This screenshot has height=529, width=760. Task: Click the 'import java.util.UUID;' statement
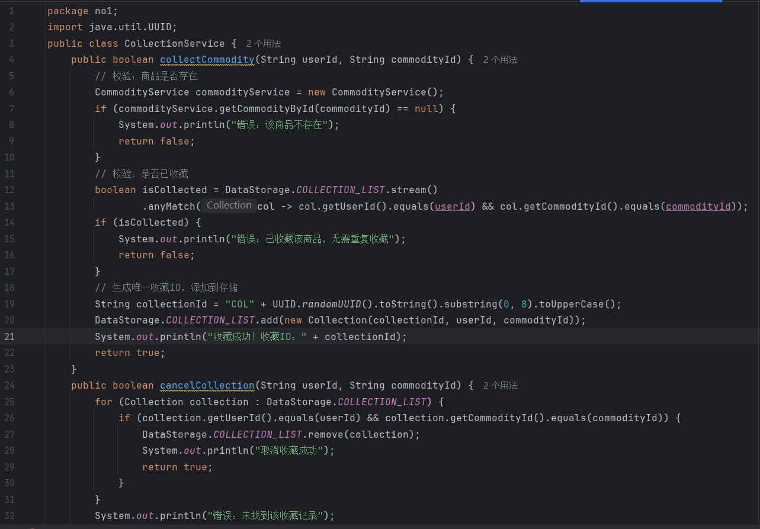tap(113, 27)
